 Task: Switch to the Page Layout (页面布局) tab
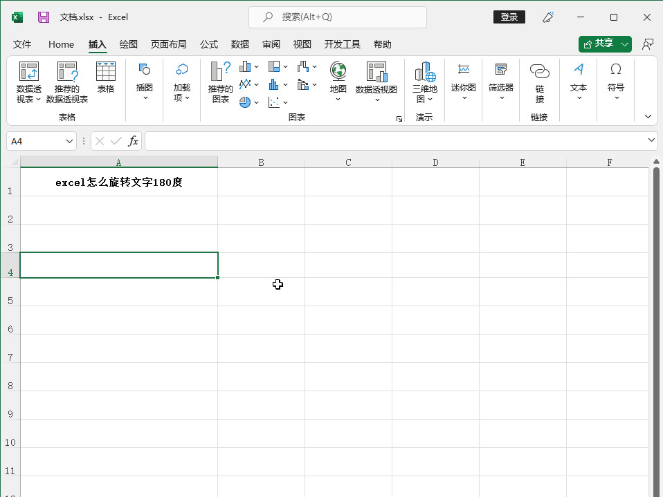169,44
